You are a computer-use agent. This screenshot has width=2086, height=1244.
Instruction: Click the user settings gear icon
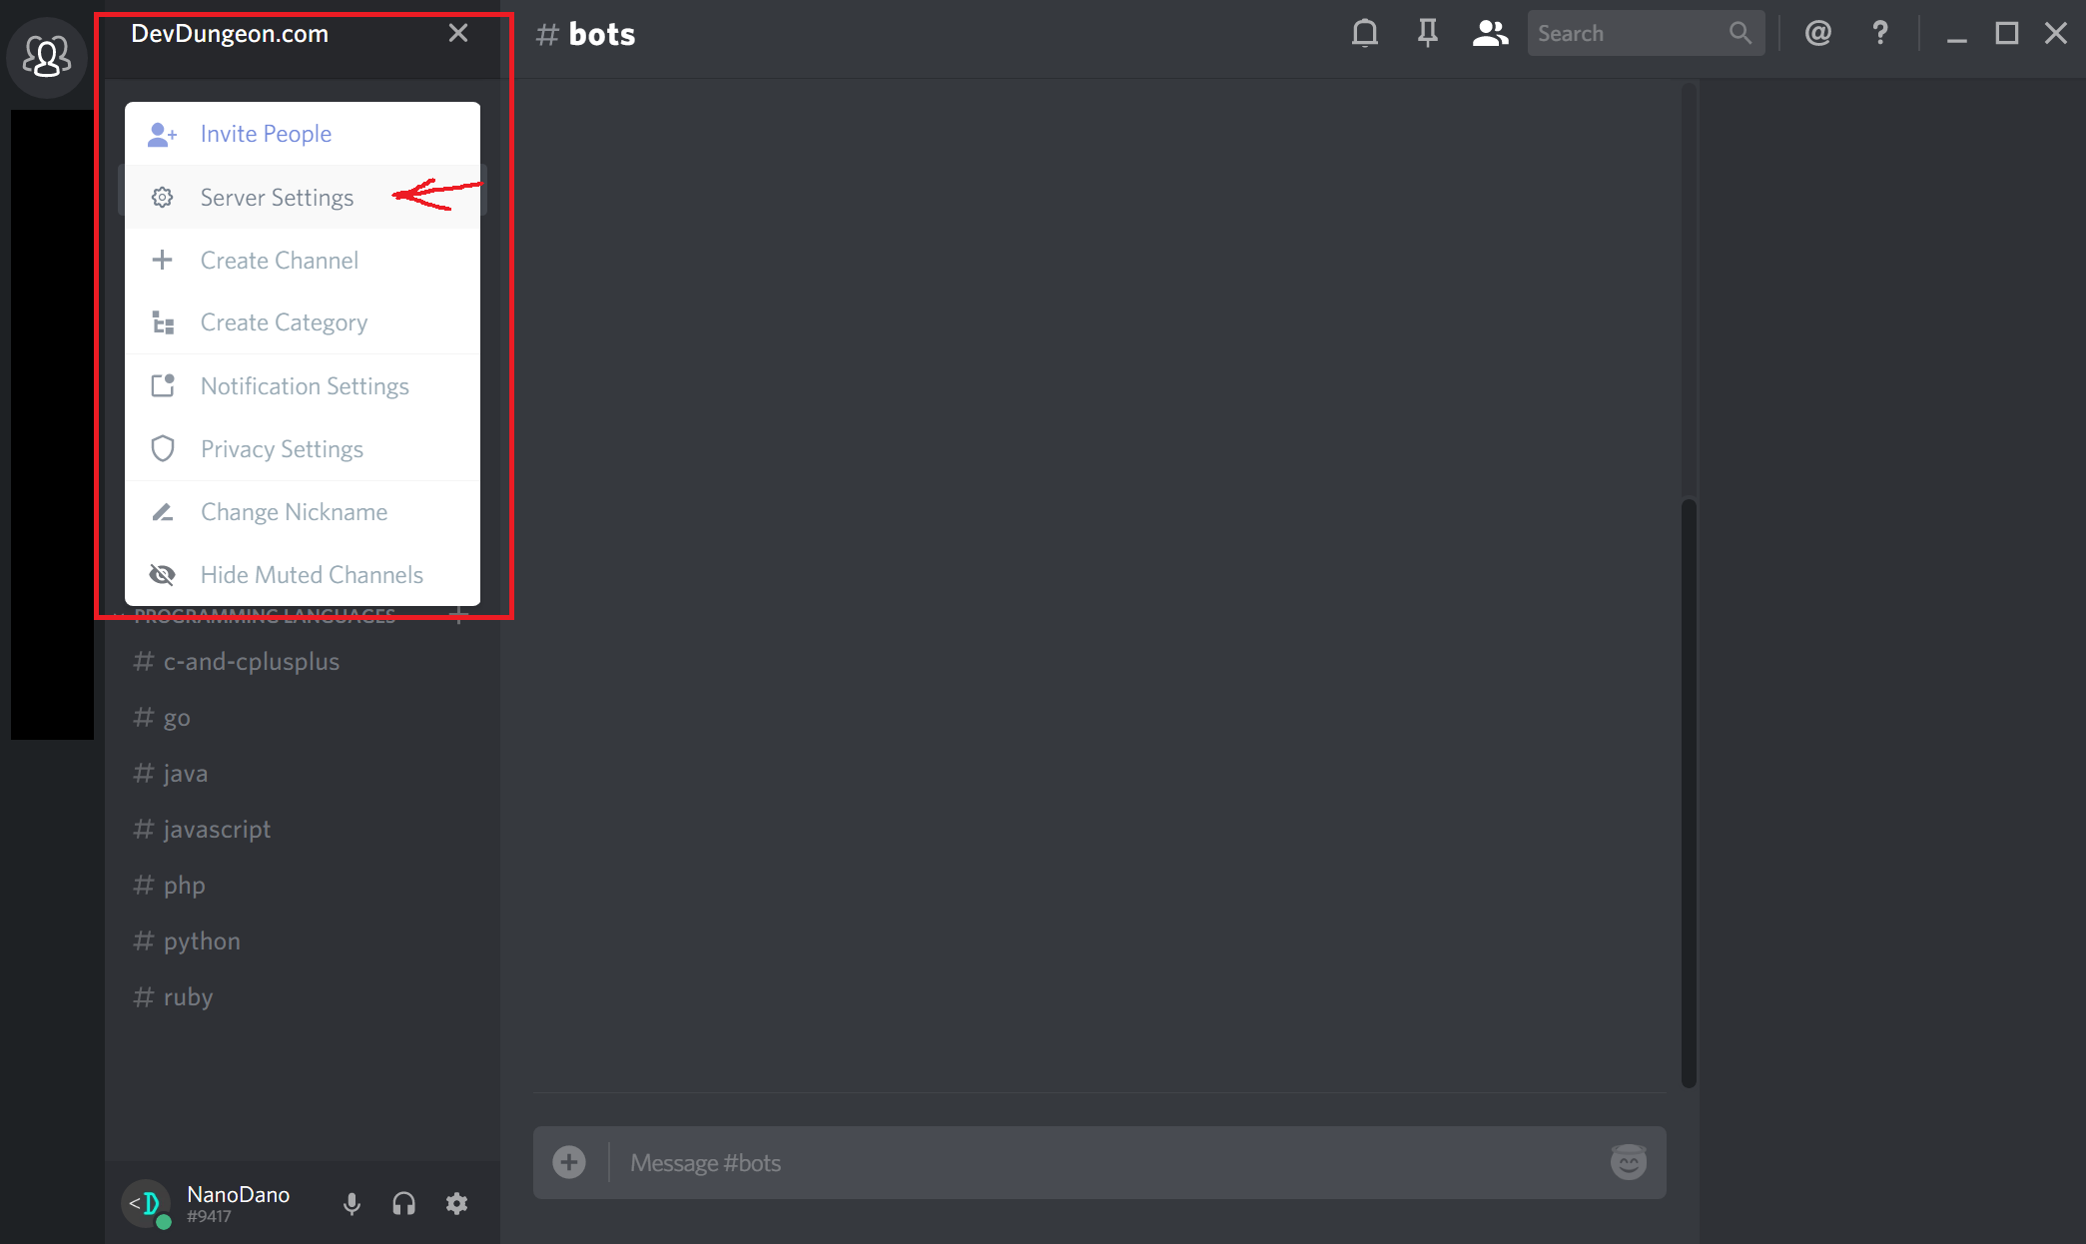tap(460, 1202)
